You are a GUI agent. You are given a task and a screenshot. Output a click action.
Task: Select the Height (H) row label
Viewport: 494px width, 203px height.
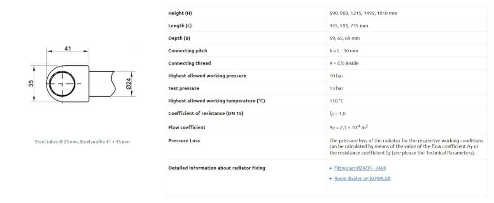pyautogui.click(x=180, y=13)
